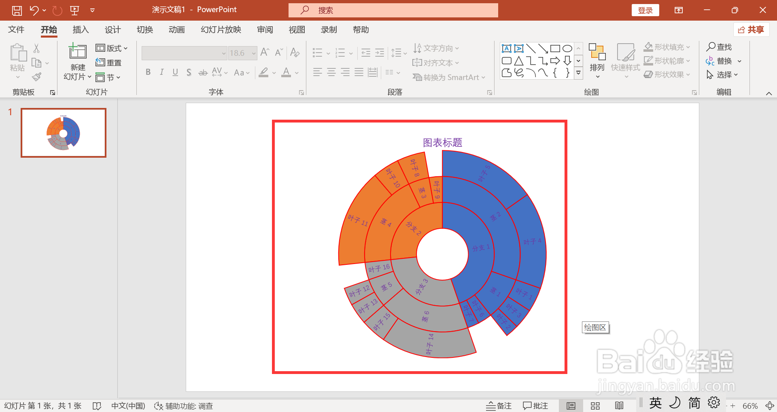Image resolution: width=777 pixels, height=412 pixels.
Task: Click Convert to SmartArt button
Action: click(x=449, y=77)
